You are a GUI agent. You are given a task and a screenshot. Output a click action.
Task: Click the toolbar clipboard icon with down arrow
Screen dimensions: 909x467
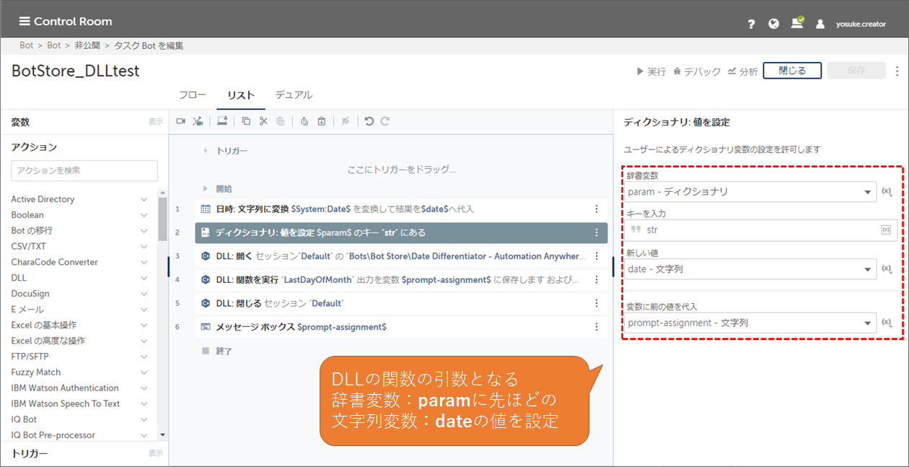pos(322,121)
